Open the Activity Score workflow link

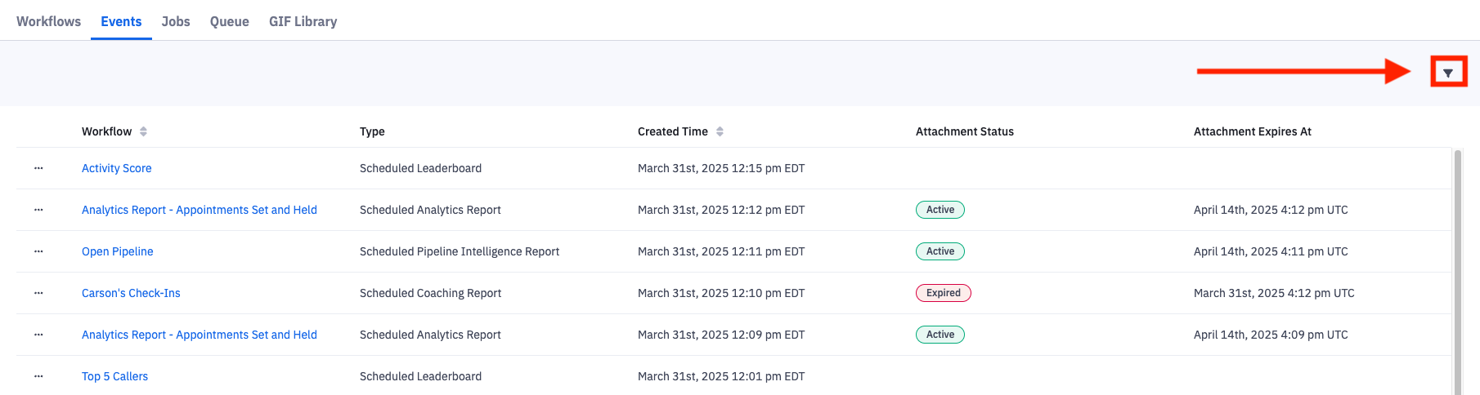point(116,168)
